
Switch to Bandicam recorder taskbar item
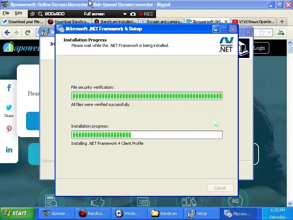(93, 213)
